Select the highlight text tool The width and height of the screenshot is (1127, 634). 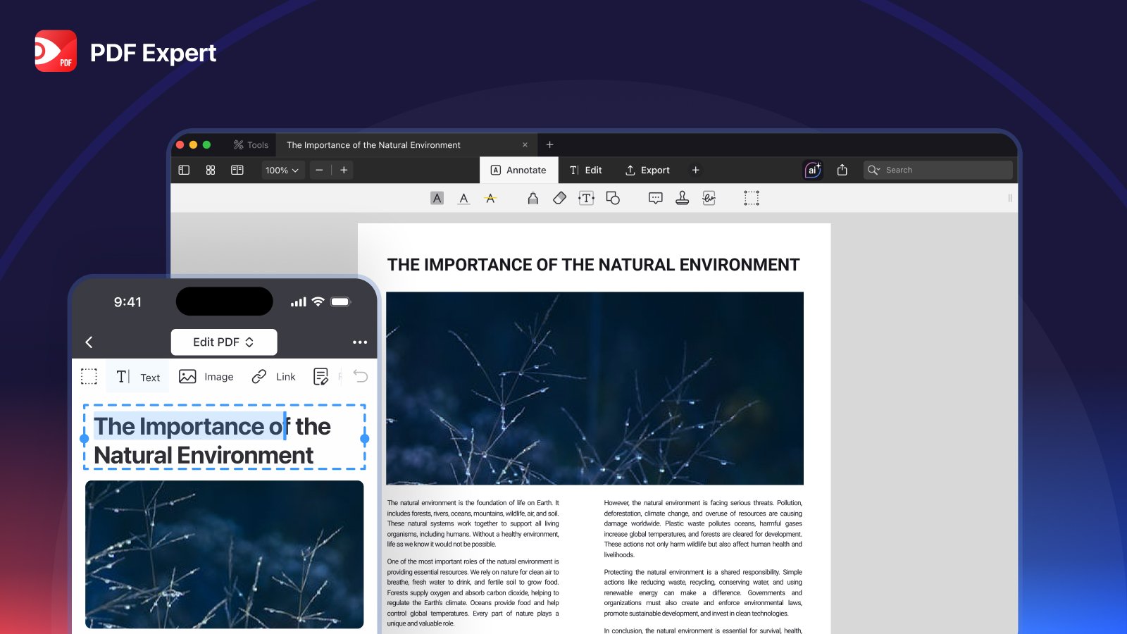point(437,199)
